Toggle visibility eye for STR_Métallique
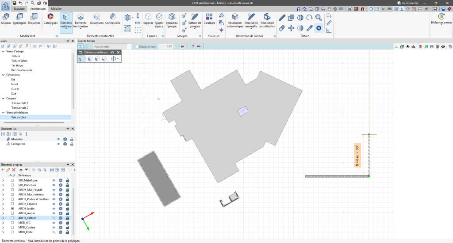The image size is (453, 243). [54, 180]
